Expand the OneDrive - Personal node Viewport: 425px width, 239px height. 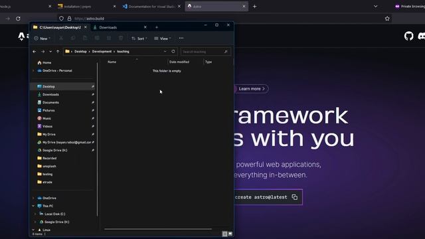click(x=33, y=71)
